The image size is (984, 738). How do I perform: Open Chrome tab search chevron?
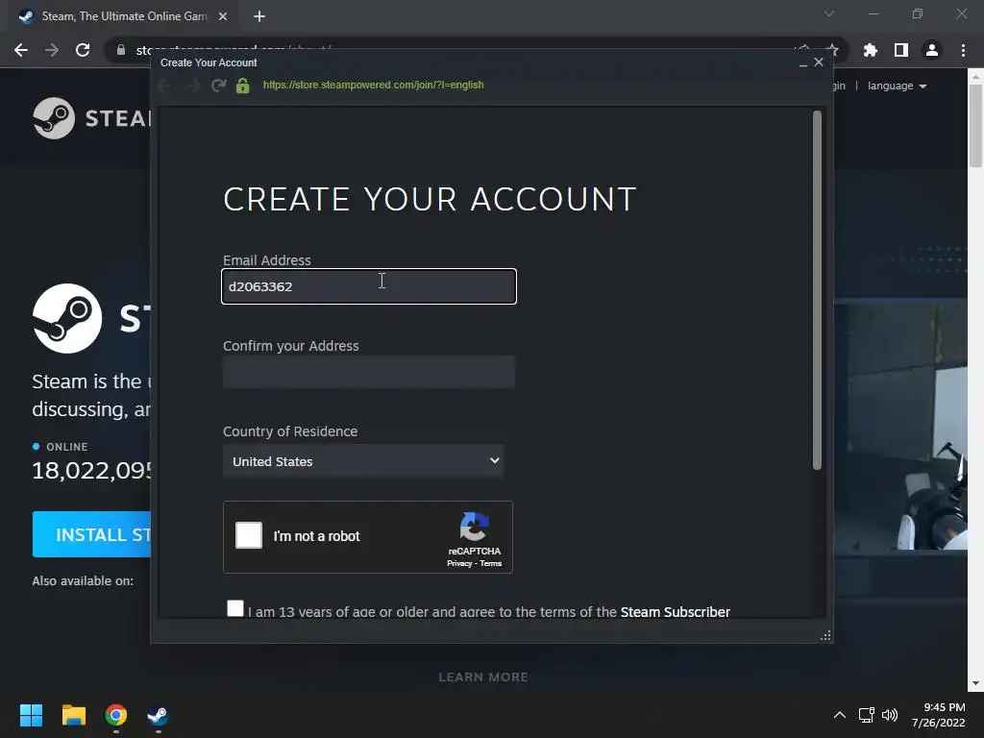pyautogui.click(x=829, y=13)
